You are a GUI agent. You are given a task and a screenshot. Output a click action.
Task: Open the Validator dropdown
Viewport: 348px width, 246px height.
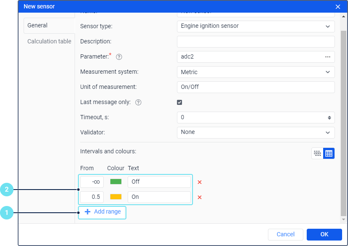pyautogui.click(x=256, y=132)
